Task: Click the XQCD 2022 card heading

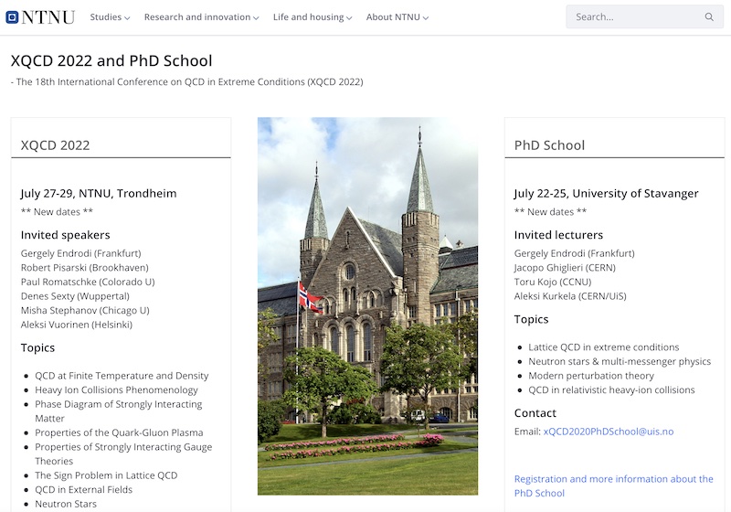Action: click(55, 145)
